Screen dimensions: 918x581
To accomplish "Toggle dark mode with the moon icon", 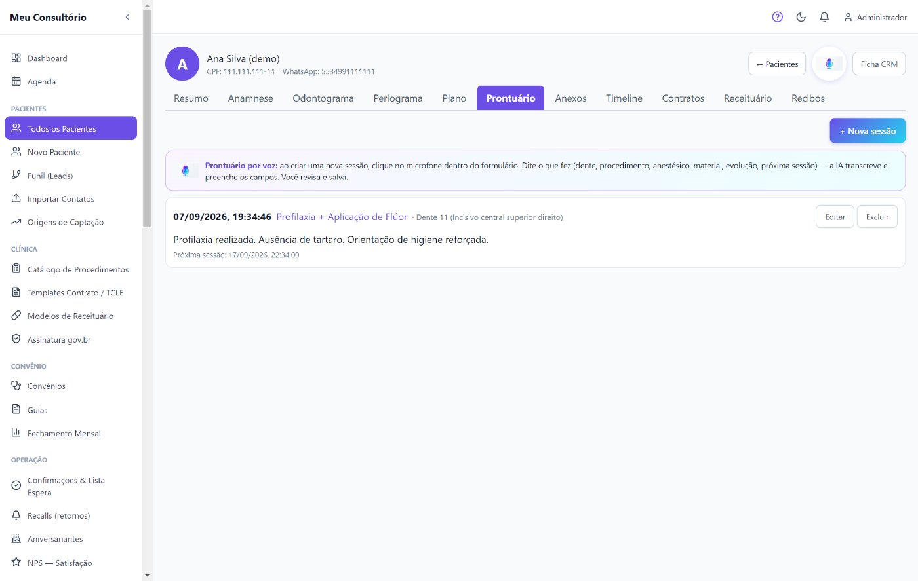I will (801, 17).
